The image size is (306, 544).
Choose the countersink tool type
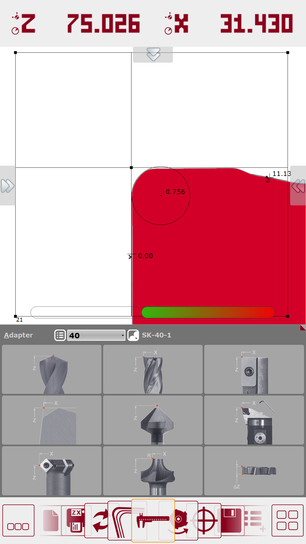click(x=153, y=420)
